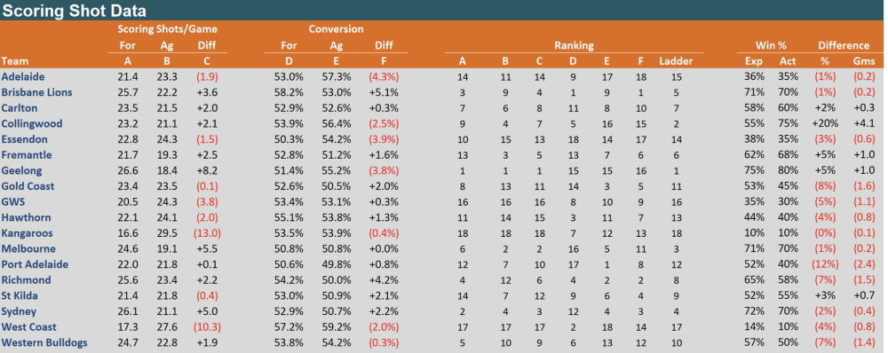Image resolution: width=888 pixels, height=353 pixels.
Task: Click the Ranking column group header
Action: point(575,45)
